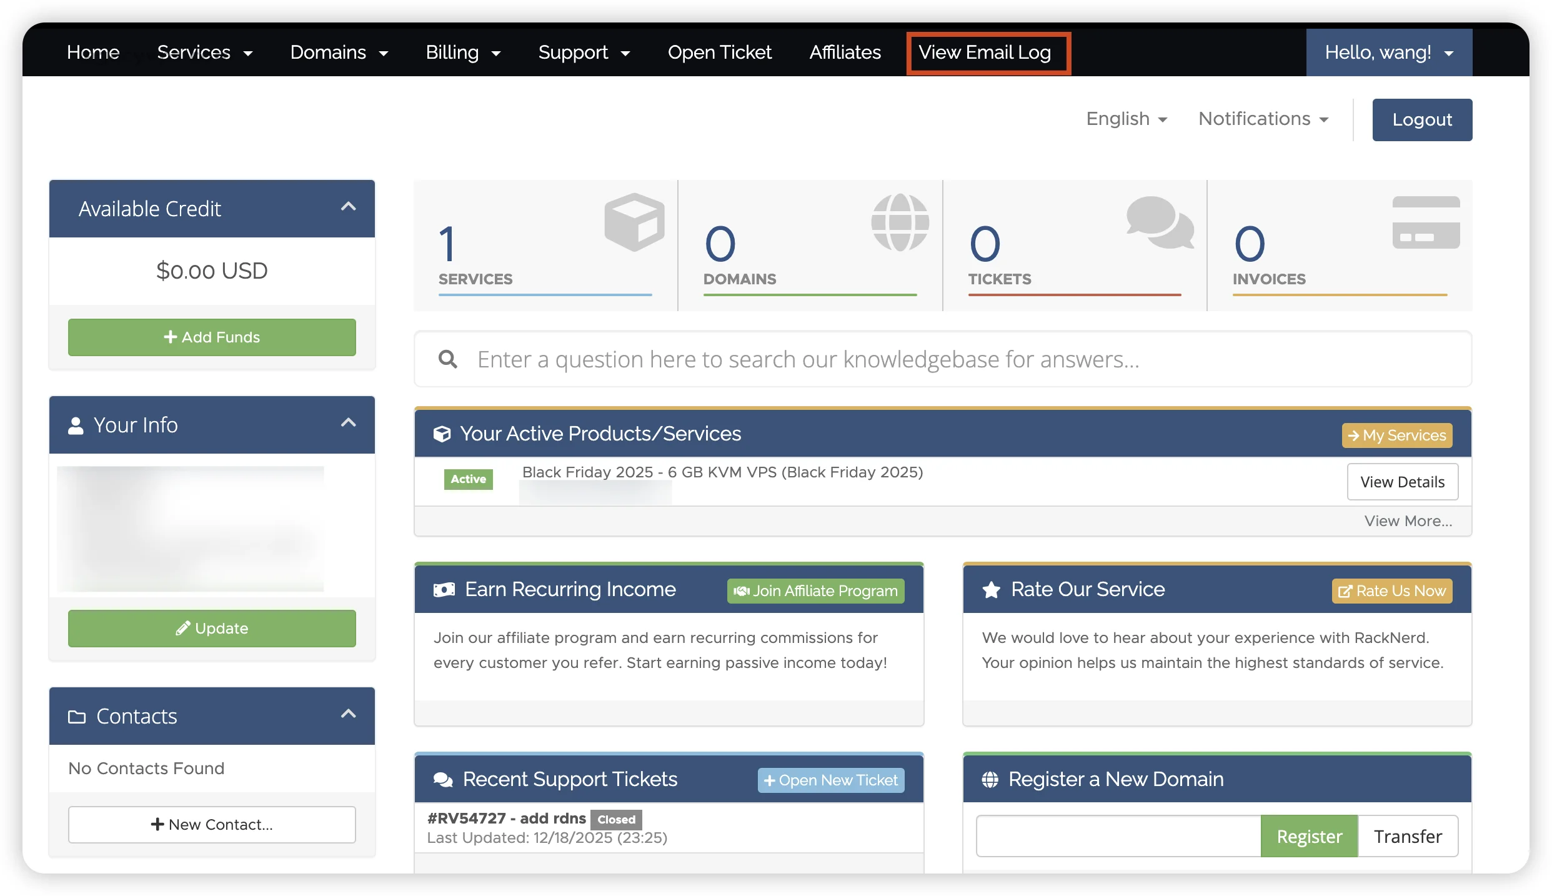The height and width of the screenshot is (896, 1552).
Task: Open the Billing menu
Action: 462,52
